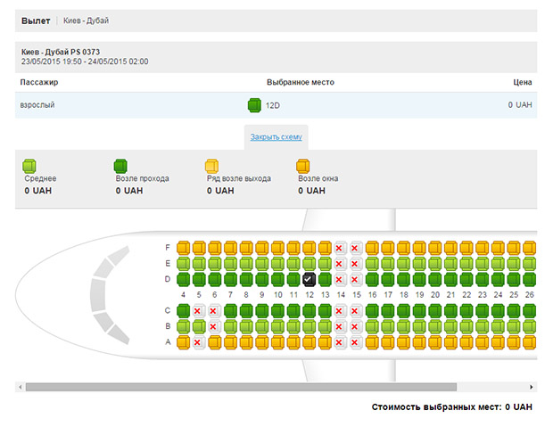Click the Возле прохода legend swatch
Viewport: 553px width, 427px height.
point(120,166)
